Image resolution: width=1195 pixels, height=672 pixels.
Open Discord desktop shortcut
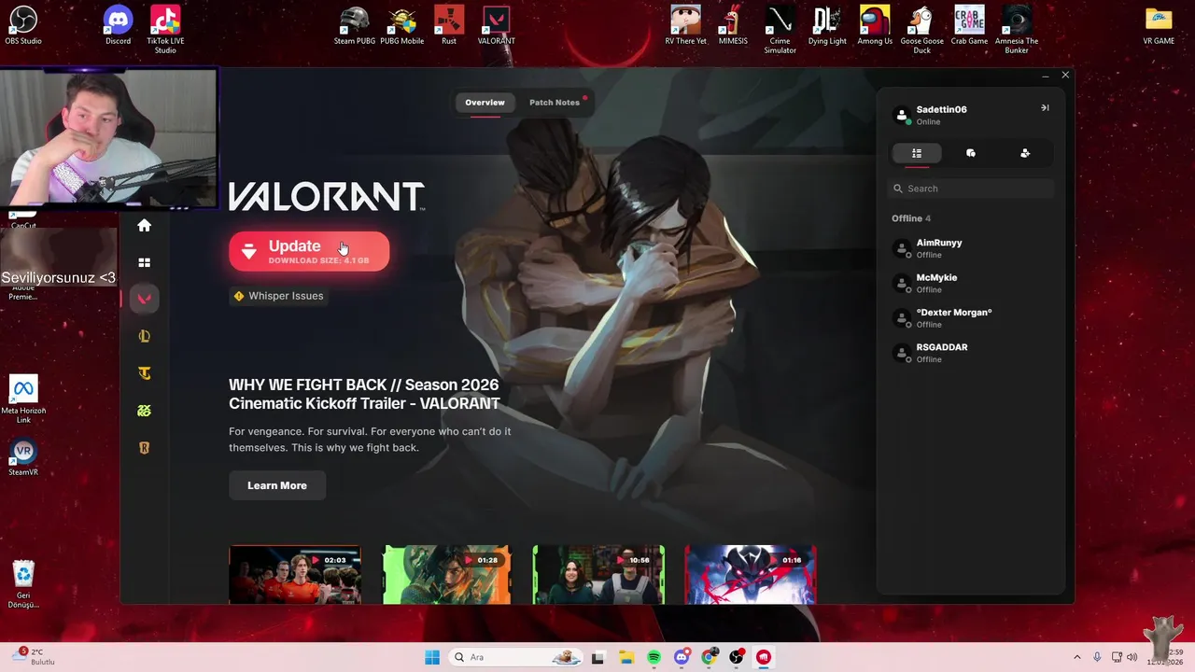[x=118, y=25]
